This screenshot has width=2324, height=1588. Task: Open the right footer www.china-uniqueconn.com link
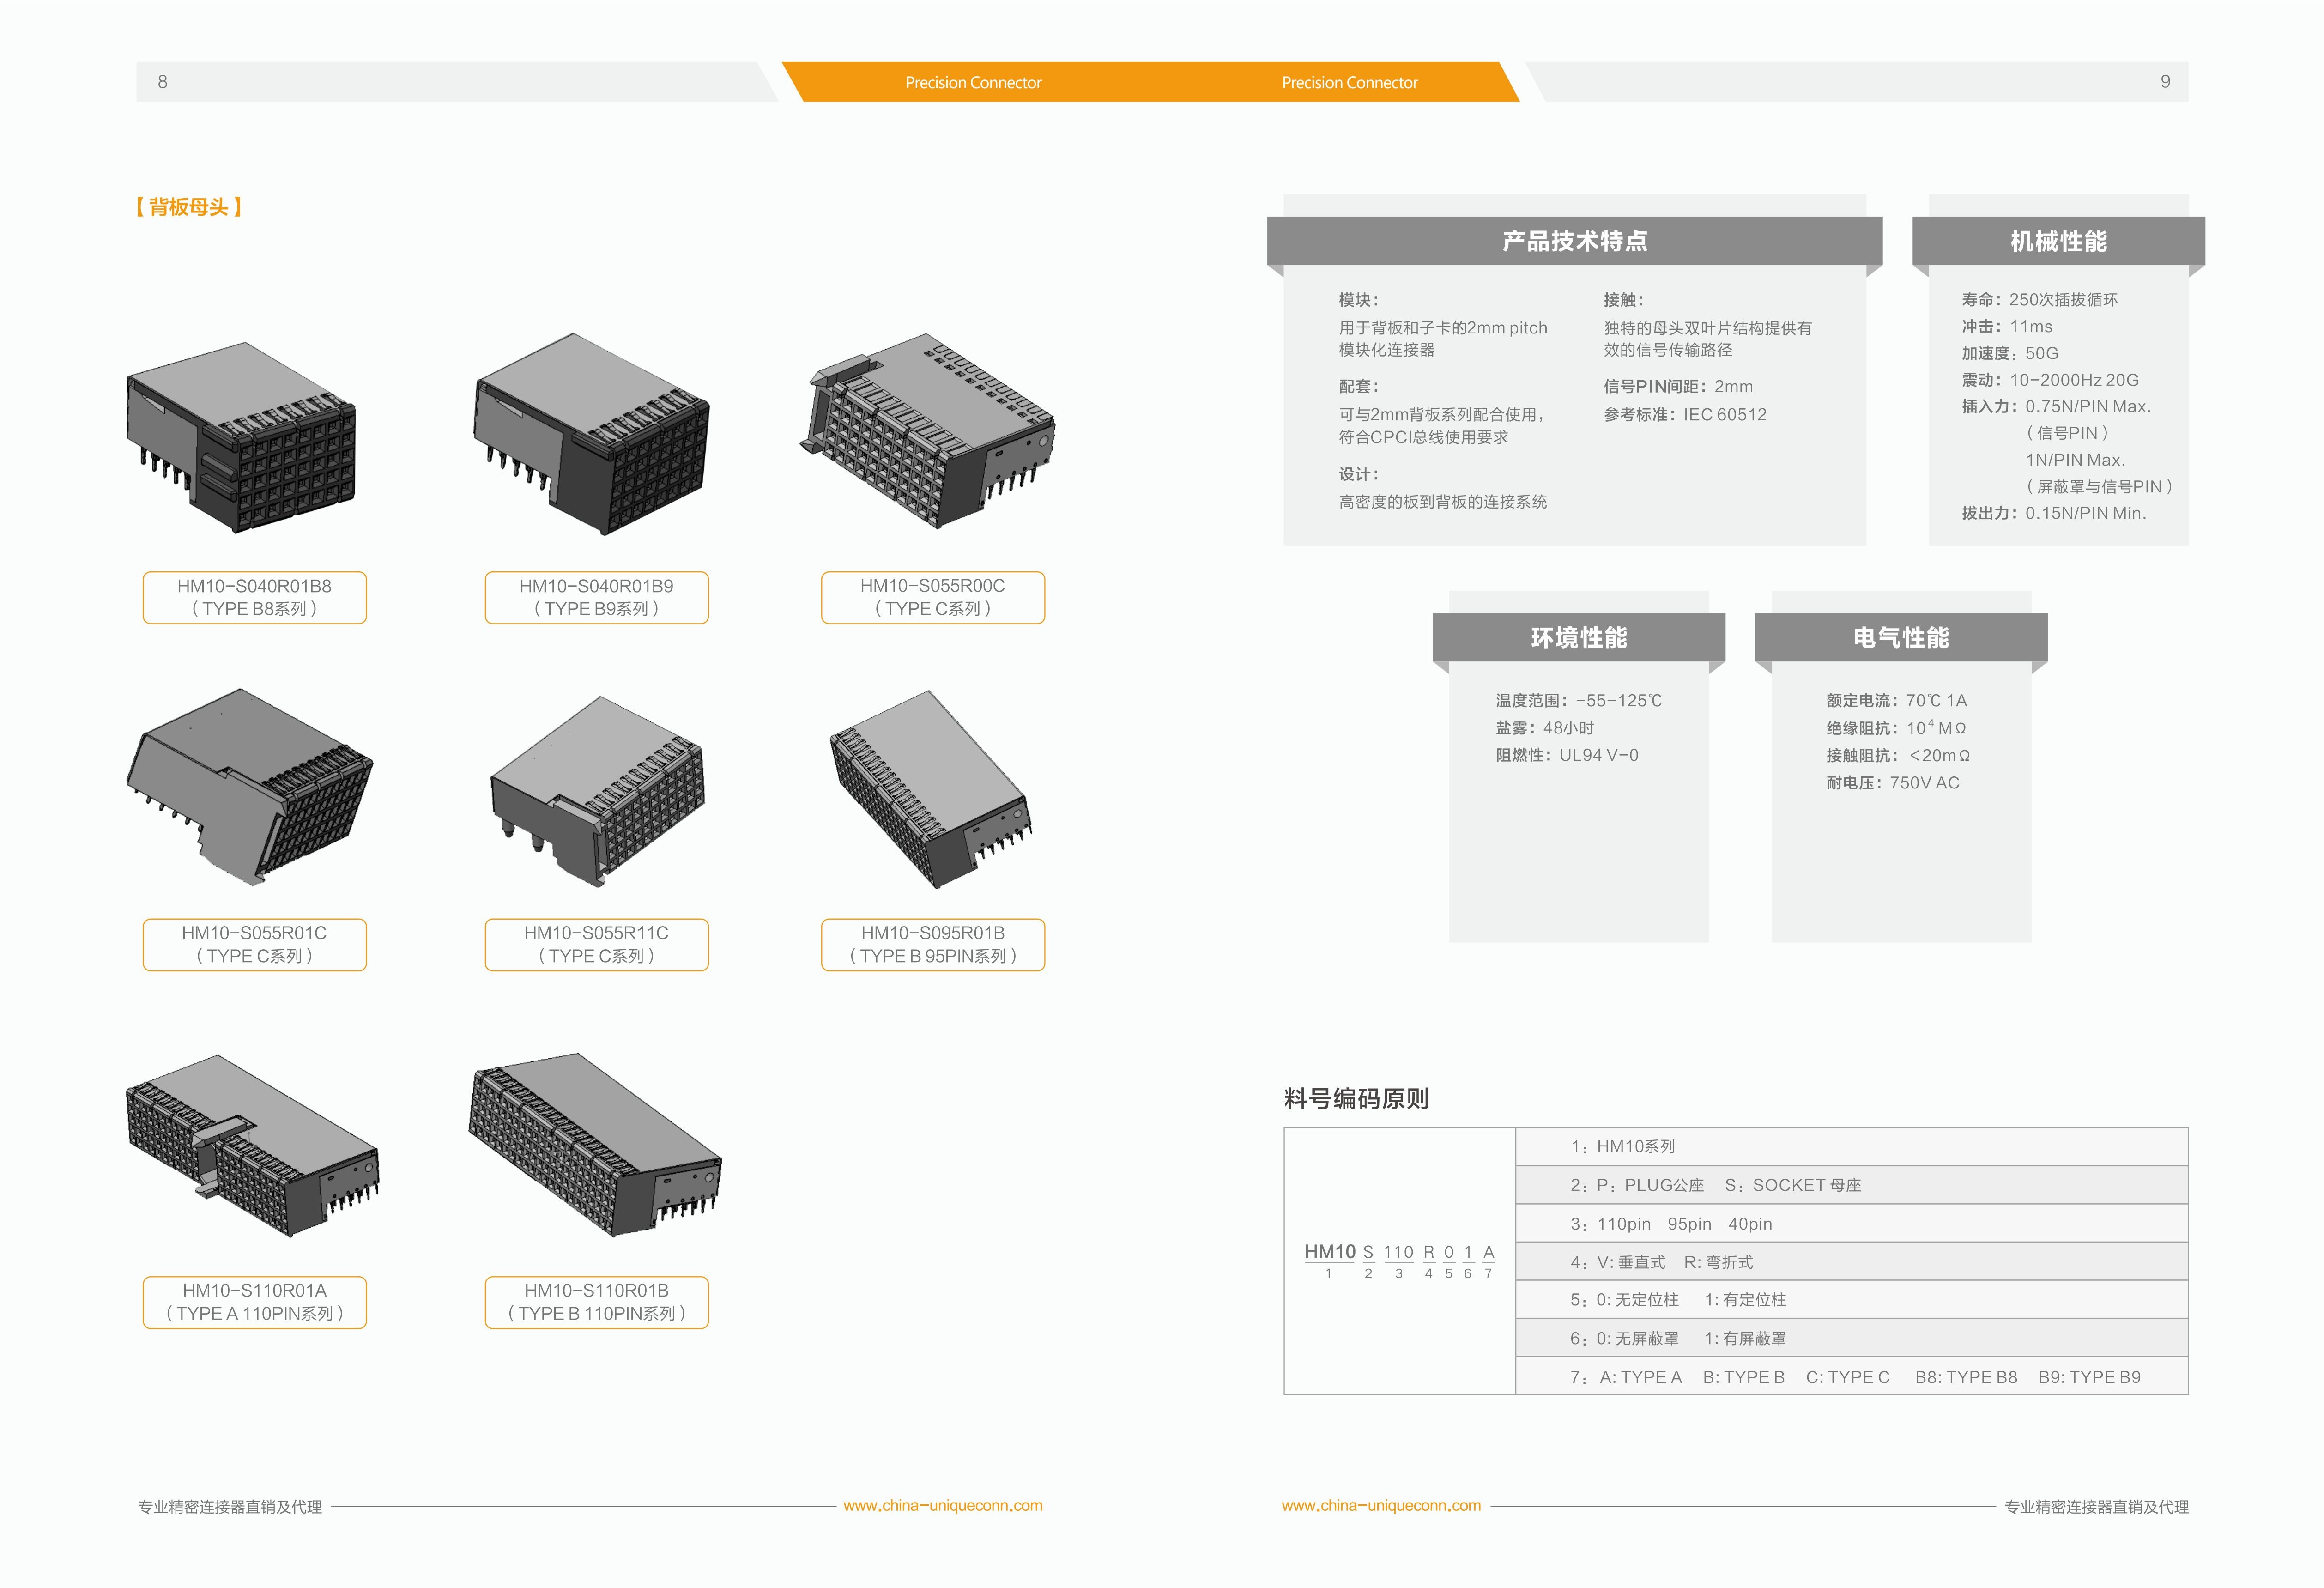coord(1381,1506)
